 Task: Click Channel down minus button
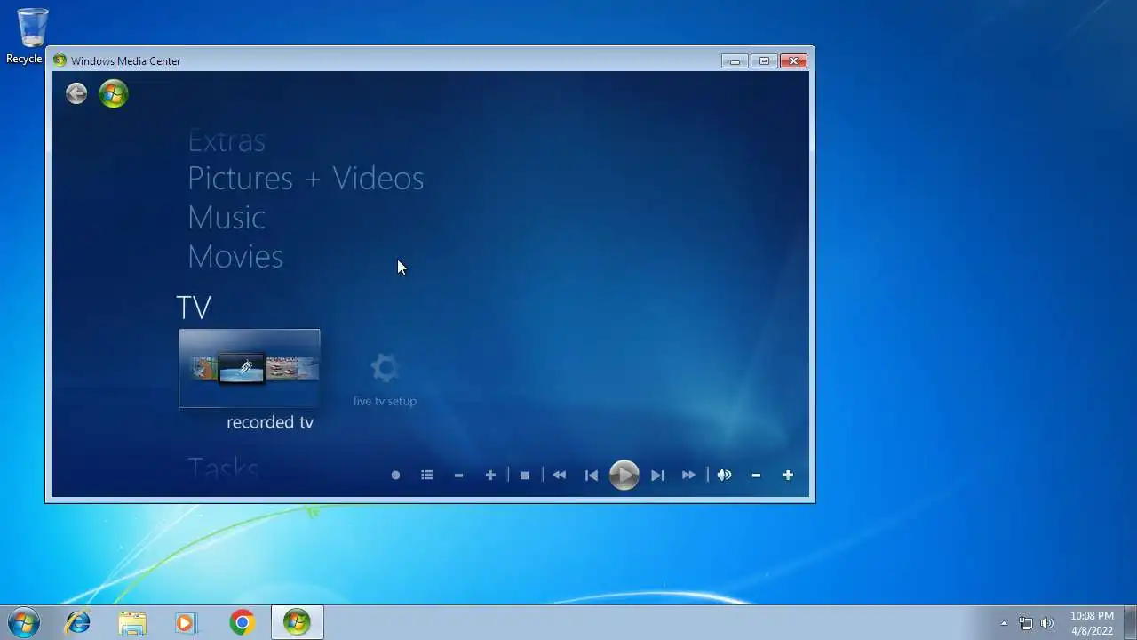tap(458, 476)
